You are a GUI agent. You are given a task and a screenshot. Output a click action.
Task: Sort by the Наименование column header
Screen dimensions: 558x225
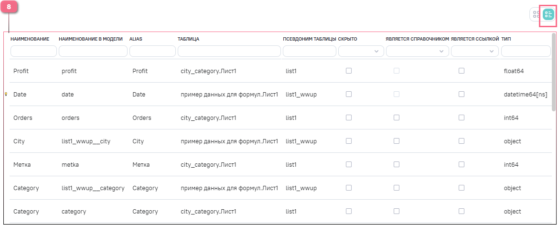click(30, 39)
